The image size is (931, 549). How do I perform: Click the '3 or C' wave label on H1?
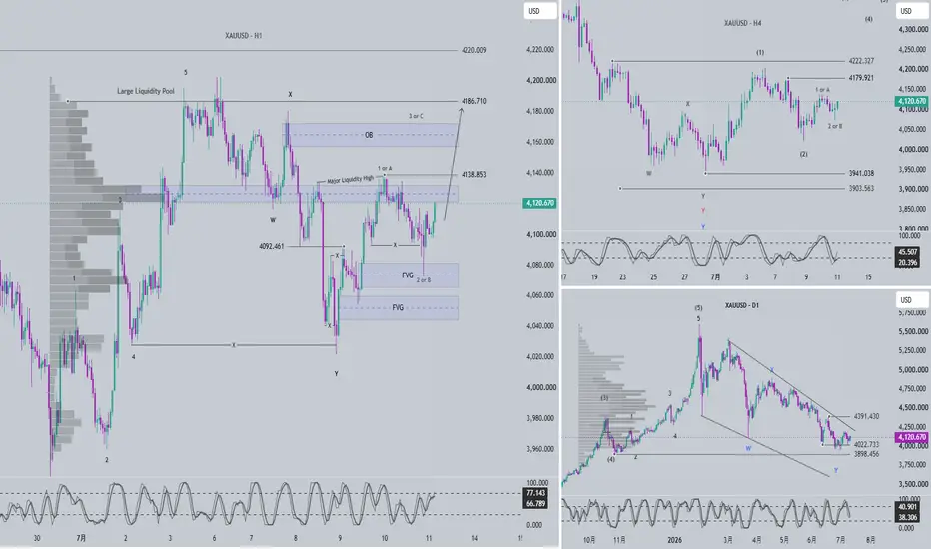416,116
